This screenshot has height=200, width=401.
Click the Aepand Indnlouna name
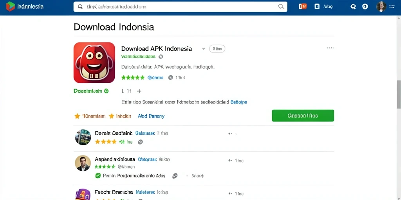[115, 159]
